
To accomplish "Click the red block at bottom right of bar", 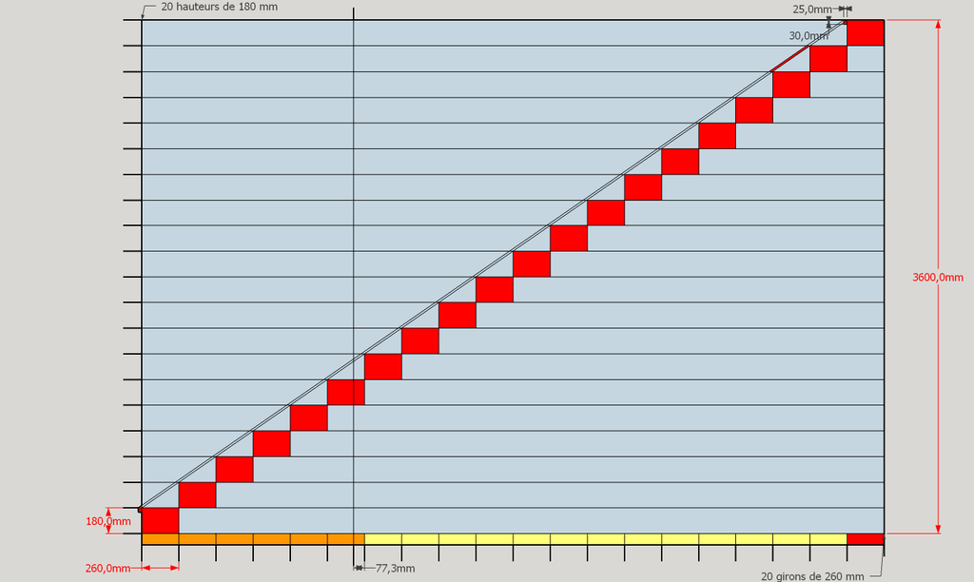I will click(x=866, y=539).
